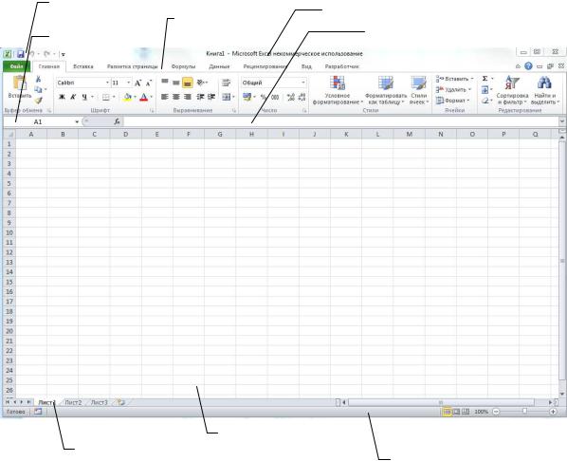567x461 pixels.
Task: Click the Save icon in quick access toolbar
Action: click(21, 54)
